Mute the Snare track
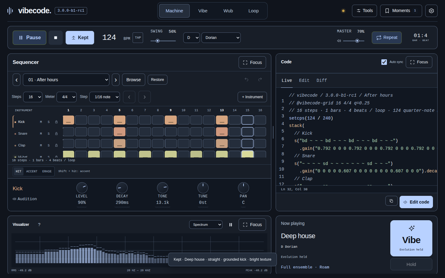 pyautogui.click(x=41, y=134)
